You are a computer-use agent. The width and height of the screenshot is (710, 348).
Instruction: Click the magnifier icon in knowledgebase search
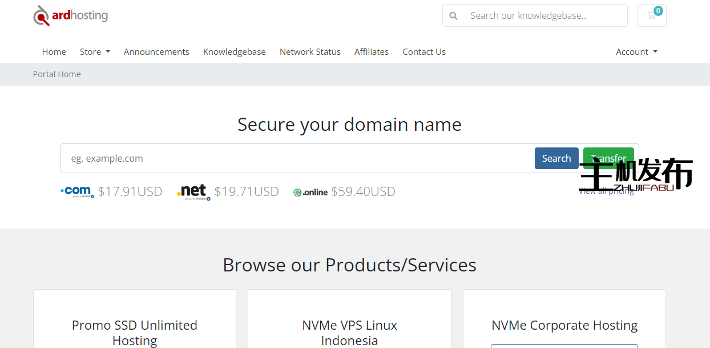coord(453,15)
